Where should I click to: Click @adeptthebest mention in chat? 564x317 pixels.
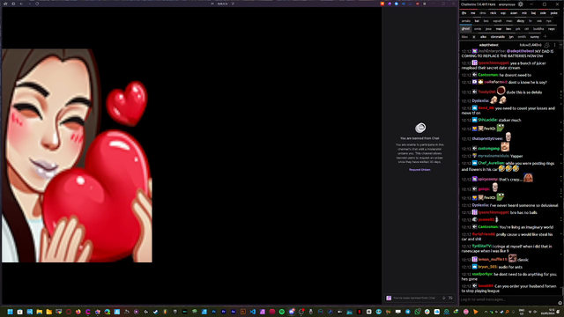tap(520, 51)
